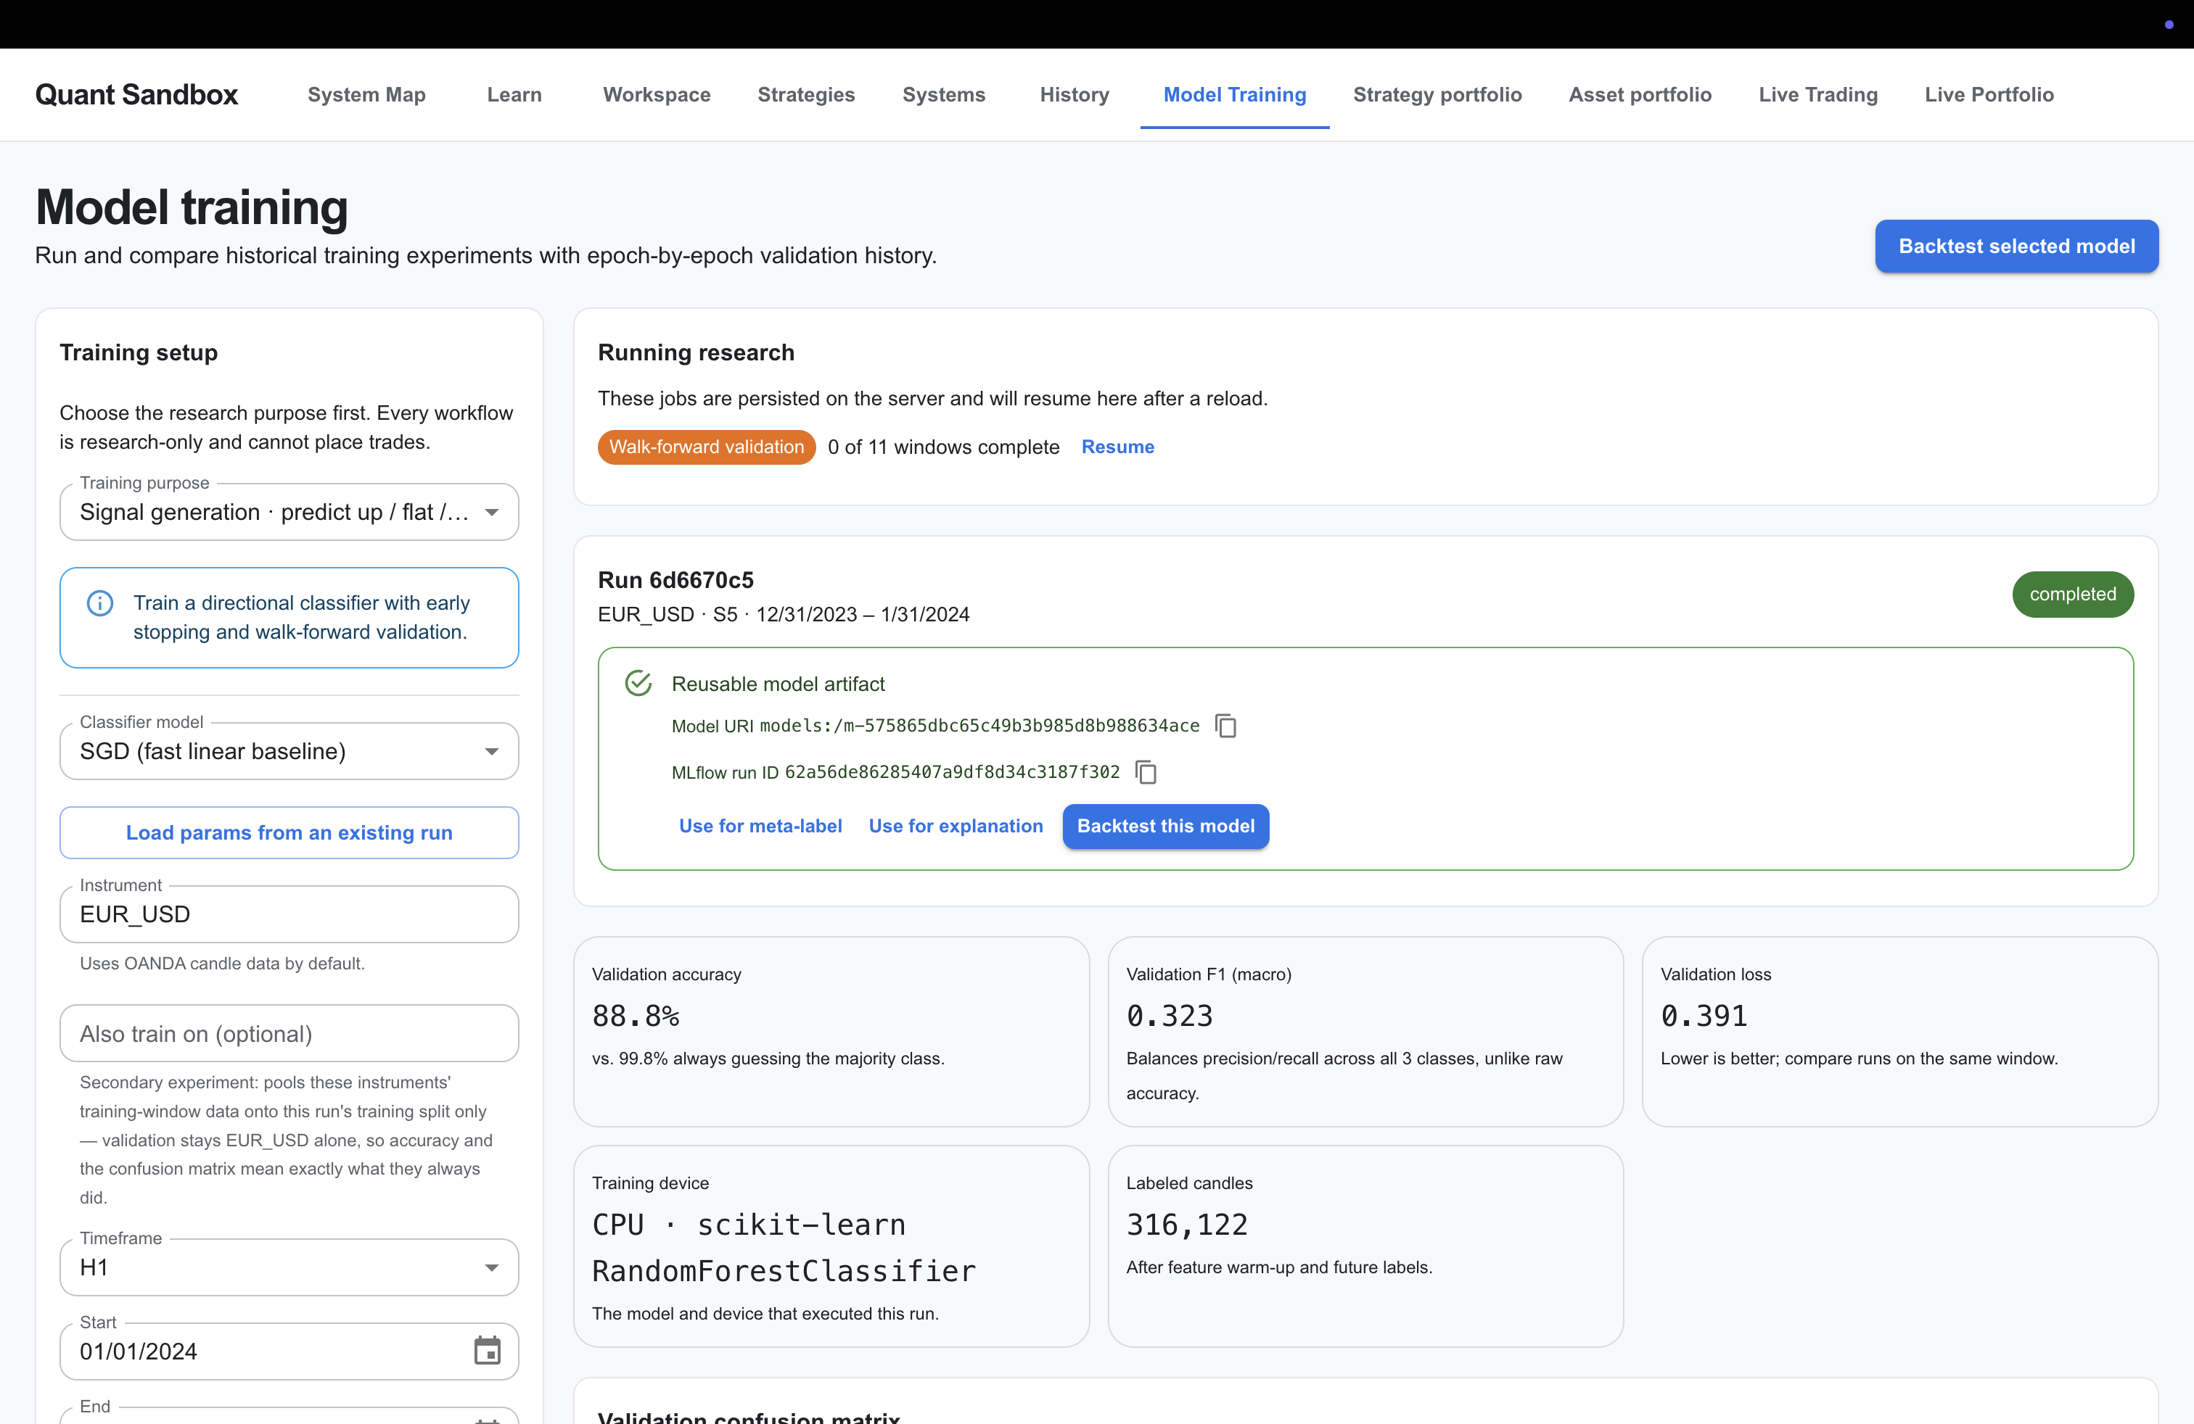Switch to the Systems tab
The height and width of the screenshot is (1424, 2194).
pyautogui.click(x=943, y=95)
